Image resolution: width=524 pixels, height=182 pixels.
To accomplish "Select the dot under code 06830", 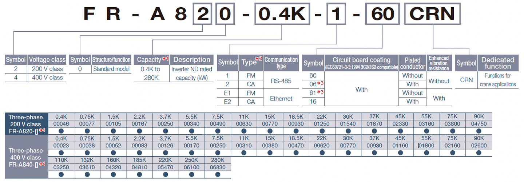I will (218, 174).
